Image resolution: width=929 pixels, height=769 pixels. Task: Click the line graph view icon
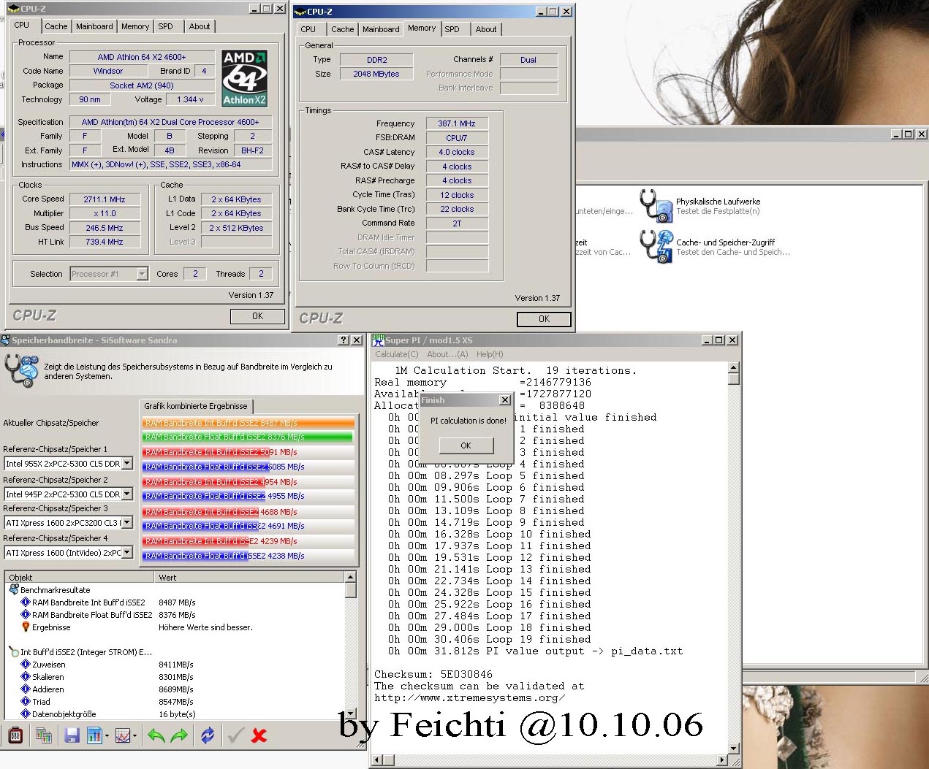pos(123,735)
